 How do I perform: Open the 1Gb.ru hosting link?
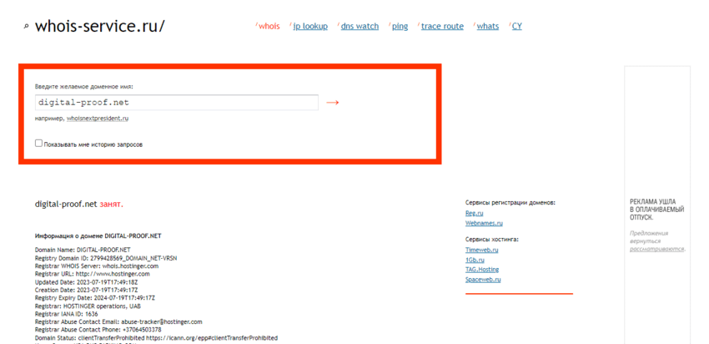475,260
